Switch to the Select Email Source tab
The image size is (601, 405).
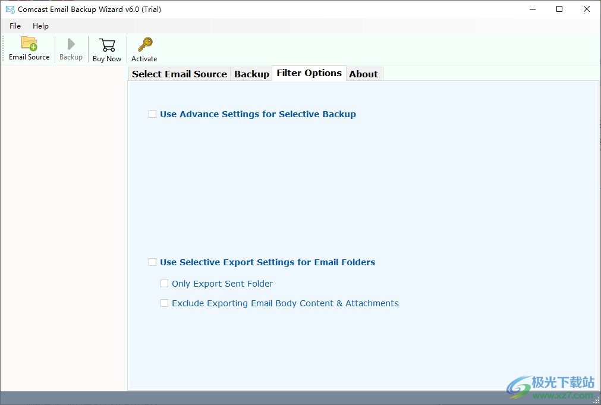(x=180, y=74)
